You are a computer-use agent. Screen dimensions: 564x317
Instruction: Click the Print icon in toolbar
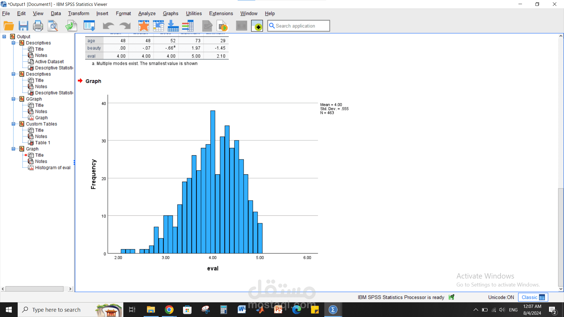38,26
